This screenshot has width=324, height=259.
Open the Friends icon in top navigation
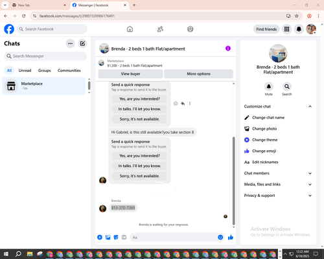[x=160, y=29]
